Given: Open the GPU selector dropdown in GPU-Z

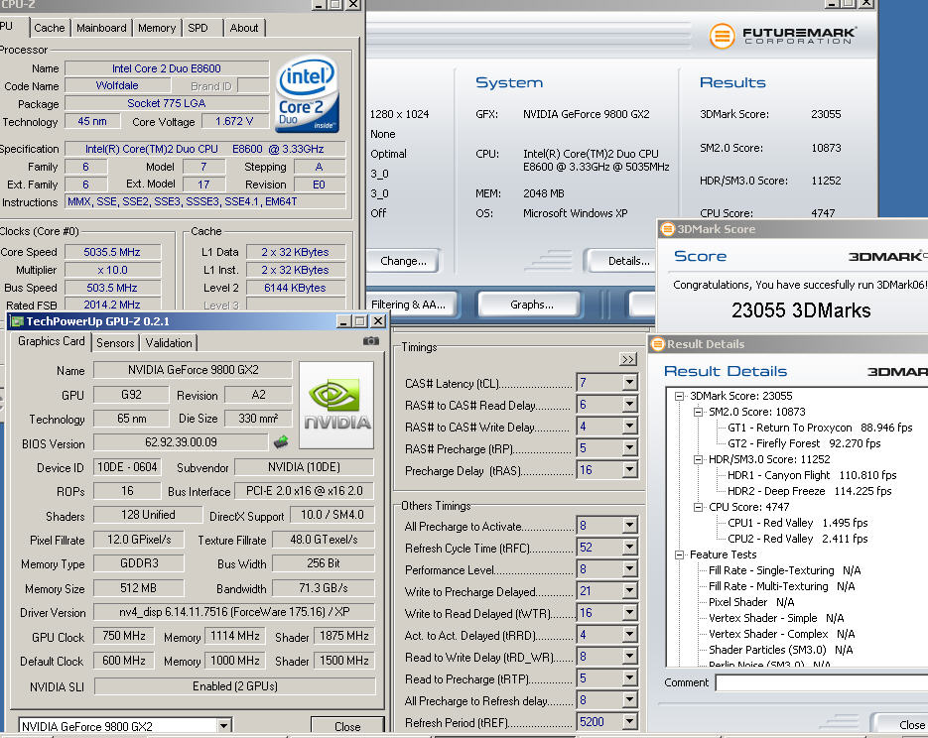Looking at the screenshot, I should pos(223,725).
